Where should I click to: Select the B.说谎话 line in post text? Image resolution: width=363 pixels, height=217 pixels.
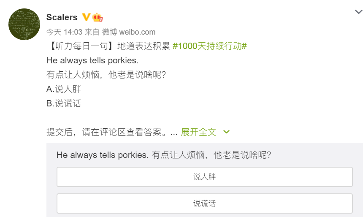click(x=64, y=103)
